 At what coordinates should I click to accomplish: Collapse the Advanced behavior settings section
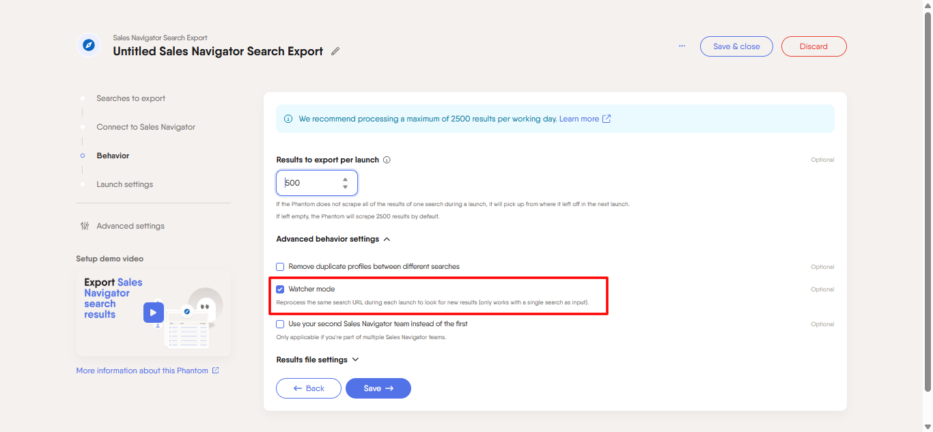387,239
